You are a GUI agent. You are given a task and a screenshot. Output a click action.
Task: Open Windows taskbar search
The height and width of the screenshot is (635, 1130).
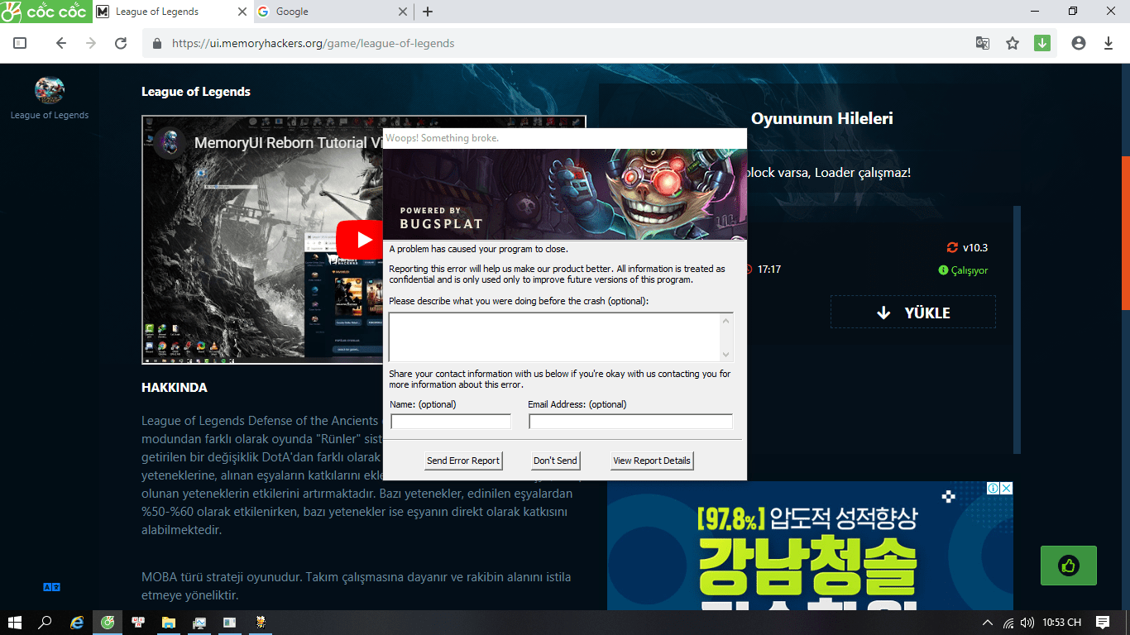click(x=45, y=623)
